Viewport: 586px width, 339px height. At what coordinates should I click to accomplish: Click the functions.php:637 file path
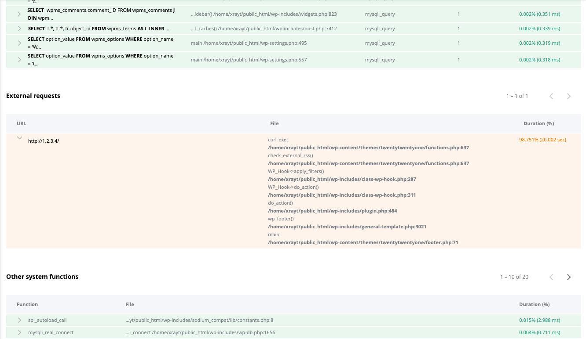[x=369, y=148]
